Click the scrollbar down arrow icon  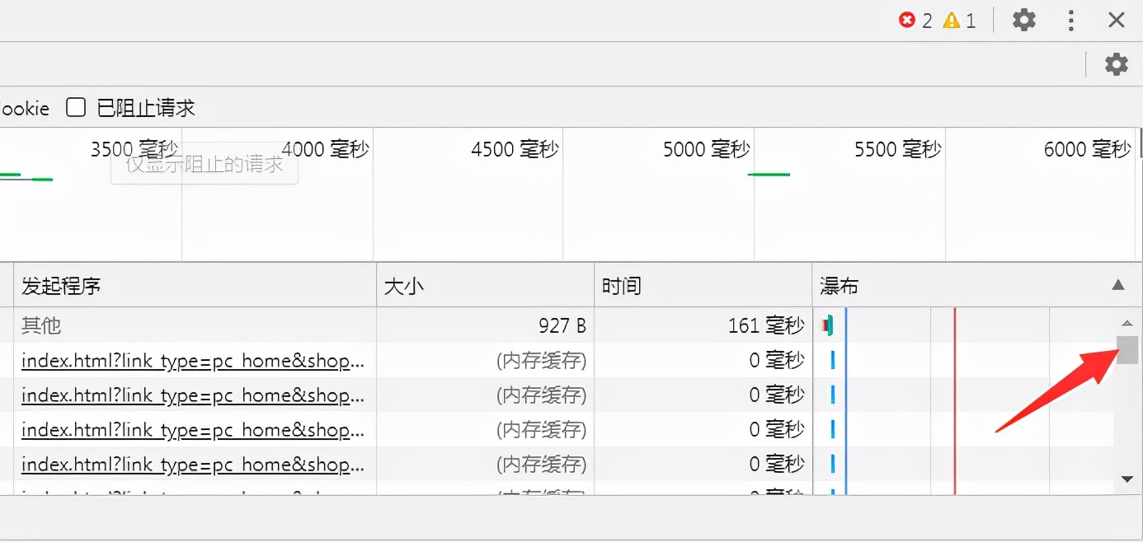click(x=1128, y=478)
